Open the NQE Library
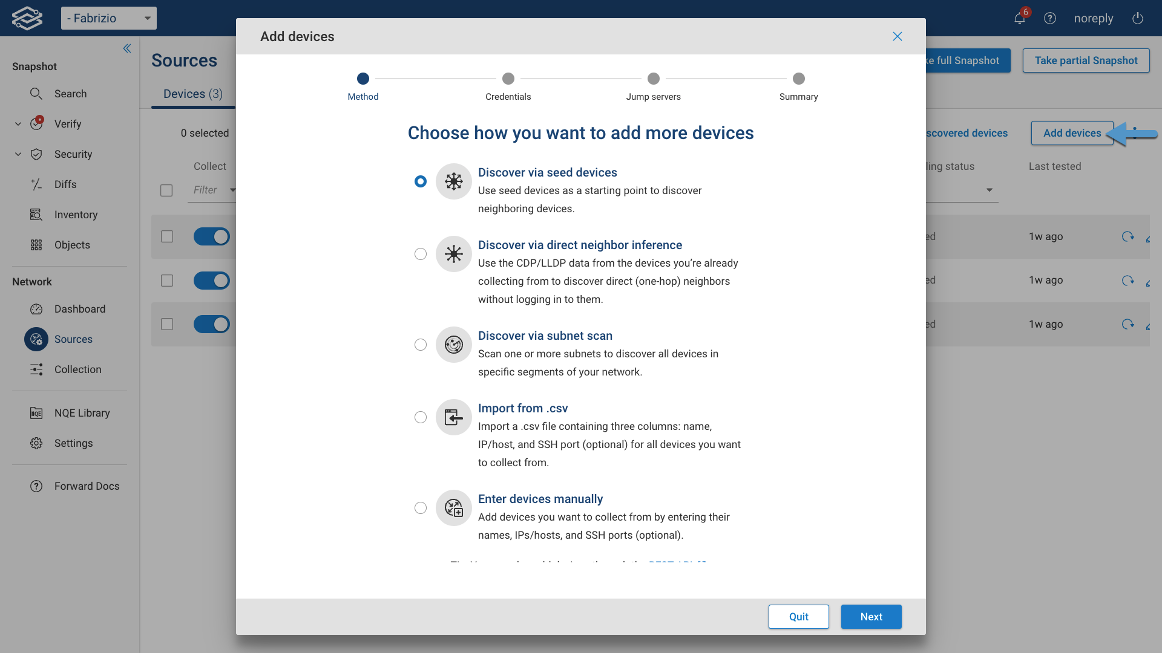 82,413
